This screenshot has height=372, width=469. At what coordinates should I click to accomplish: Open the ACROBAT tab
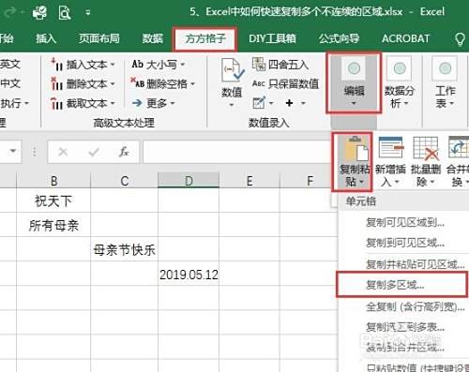pos(406,38)
